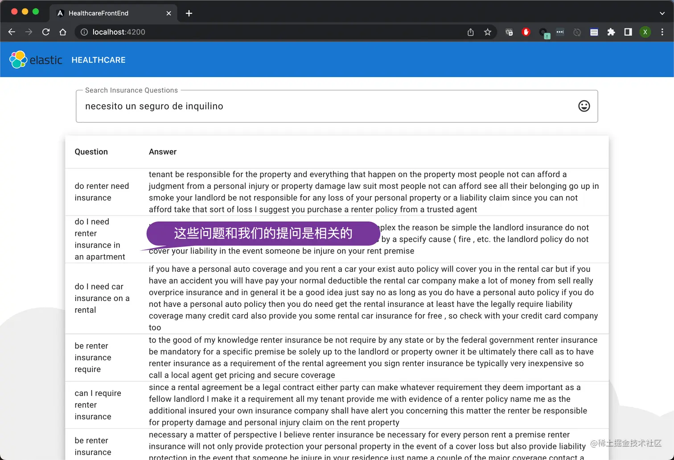
Task: Select question 'do renter need insurance'
Action: [102, 192]
